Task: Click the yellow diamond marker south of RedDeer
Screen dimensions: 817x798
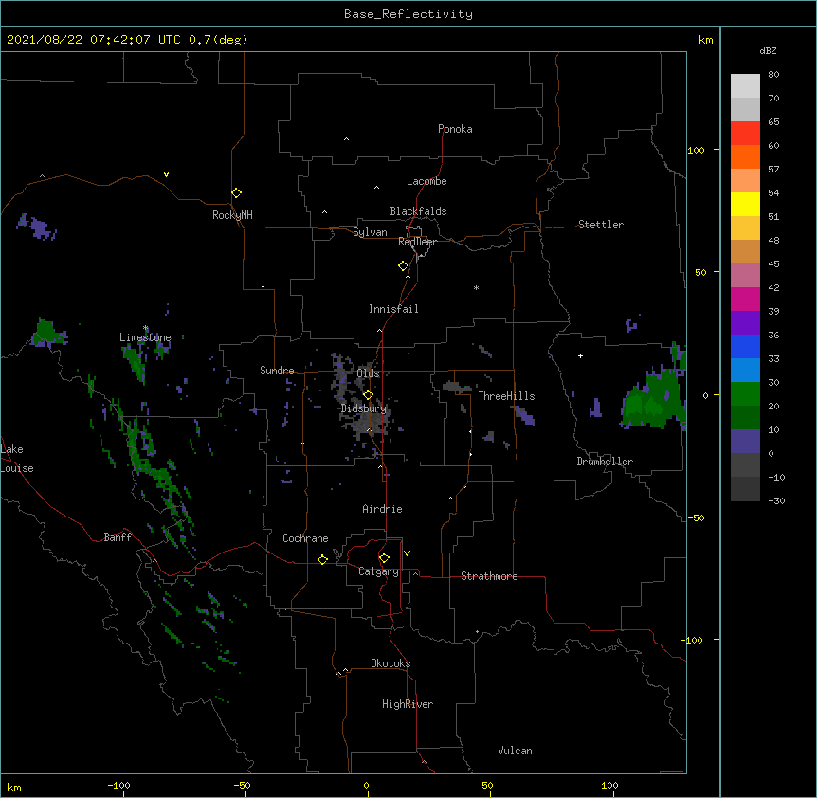Action: click(x=403, y=265)
